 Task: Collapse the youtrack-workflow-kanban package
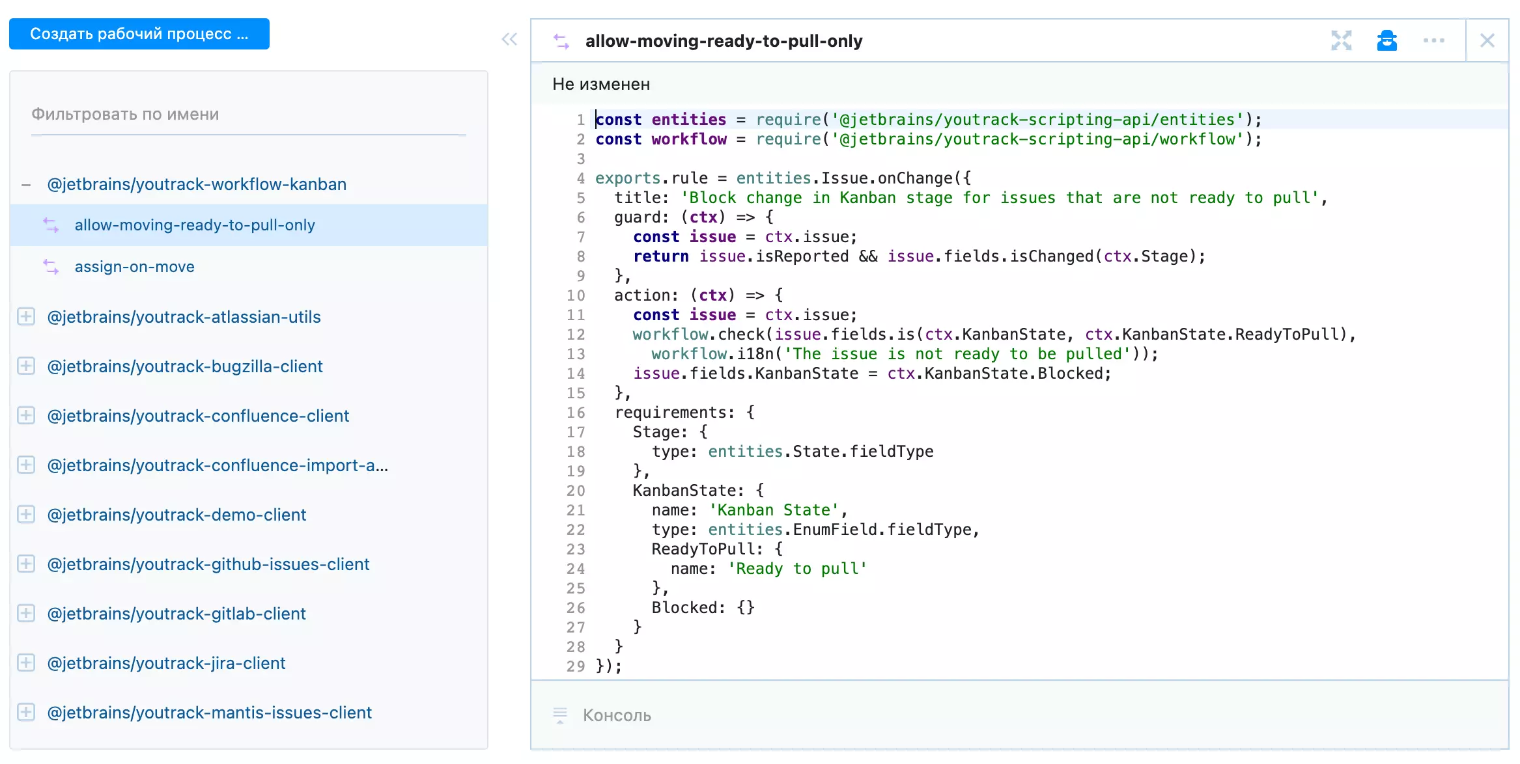[26, 185]
